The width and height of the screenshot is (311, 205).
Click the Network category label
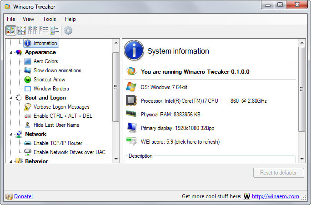pyautogui.click(x=36, y=134)
